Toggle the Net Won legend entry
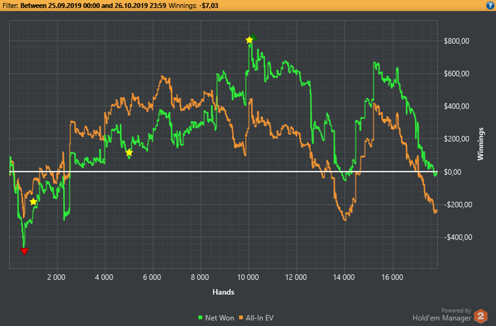Viewport: 496px width, 326px height. [216, 317]
